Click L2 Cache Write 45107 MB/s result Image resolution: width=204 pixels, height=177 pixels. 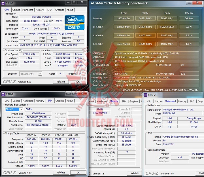145,35
